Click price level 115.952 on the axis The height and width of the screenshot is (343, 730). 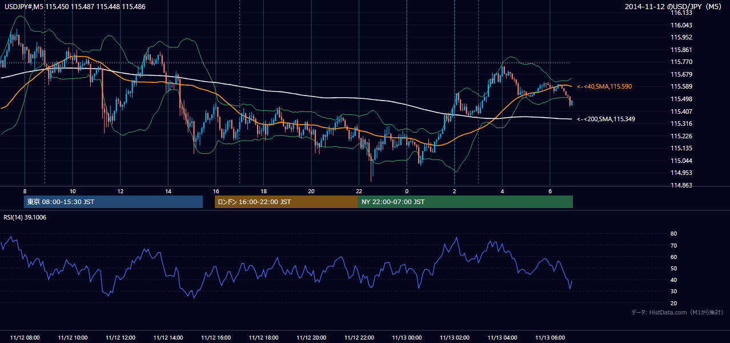pos(681,38)
